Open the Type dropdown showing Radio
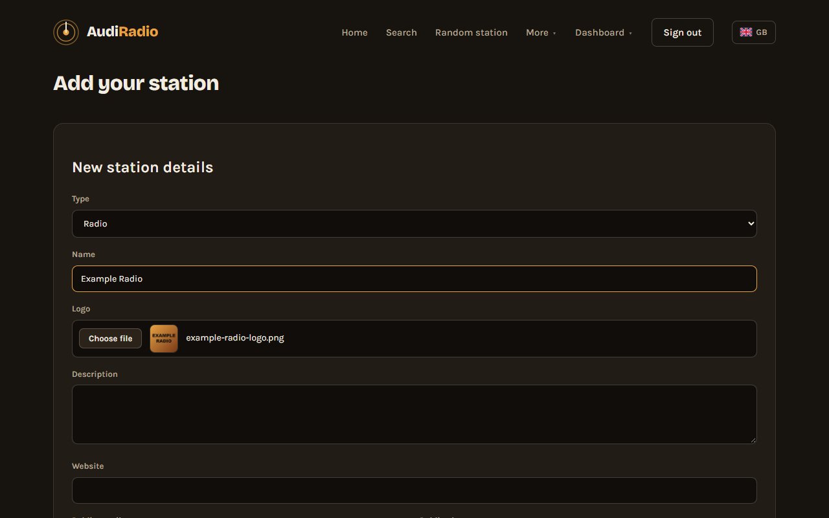829x518 pixels. 414,223
